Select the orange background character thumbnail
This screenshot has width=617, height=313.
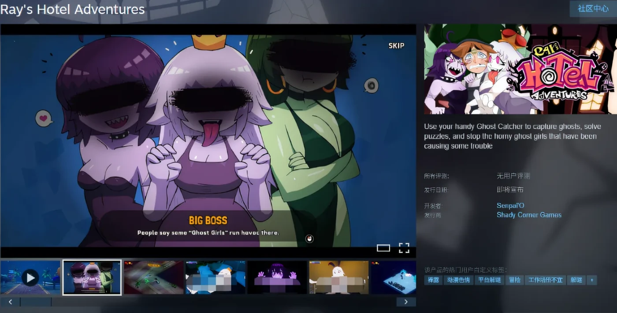339,277
